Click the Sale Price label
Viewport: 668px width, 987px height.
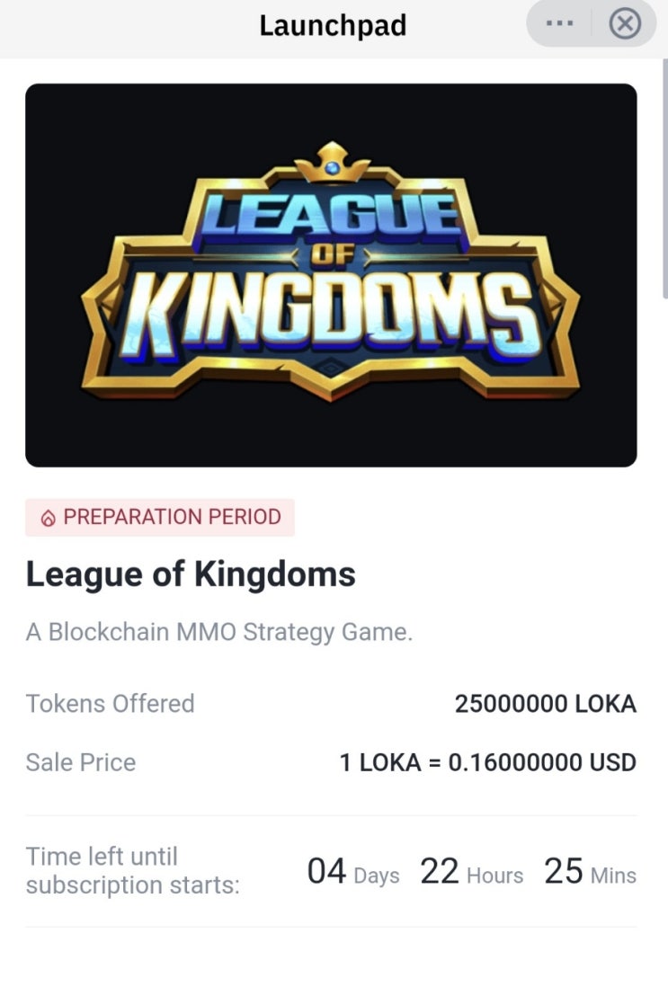click(81, 763)
